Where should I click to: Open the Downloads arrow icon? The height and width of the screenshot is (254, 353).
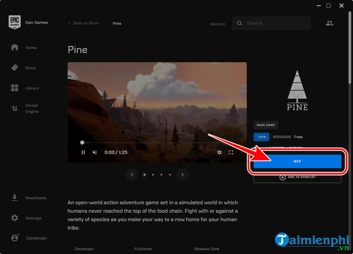15,197
